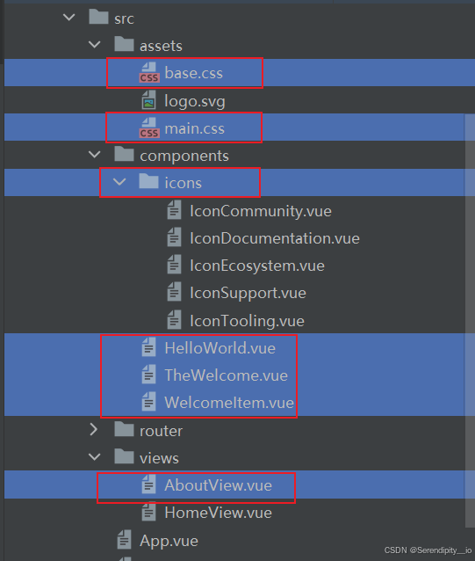Click the views folder icon
This screenshot has width=475, height=561.
(124, 456)
